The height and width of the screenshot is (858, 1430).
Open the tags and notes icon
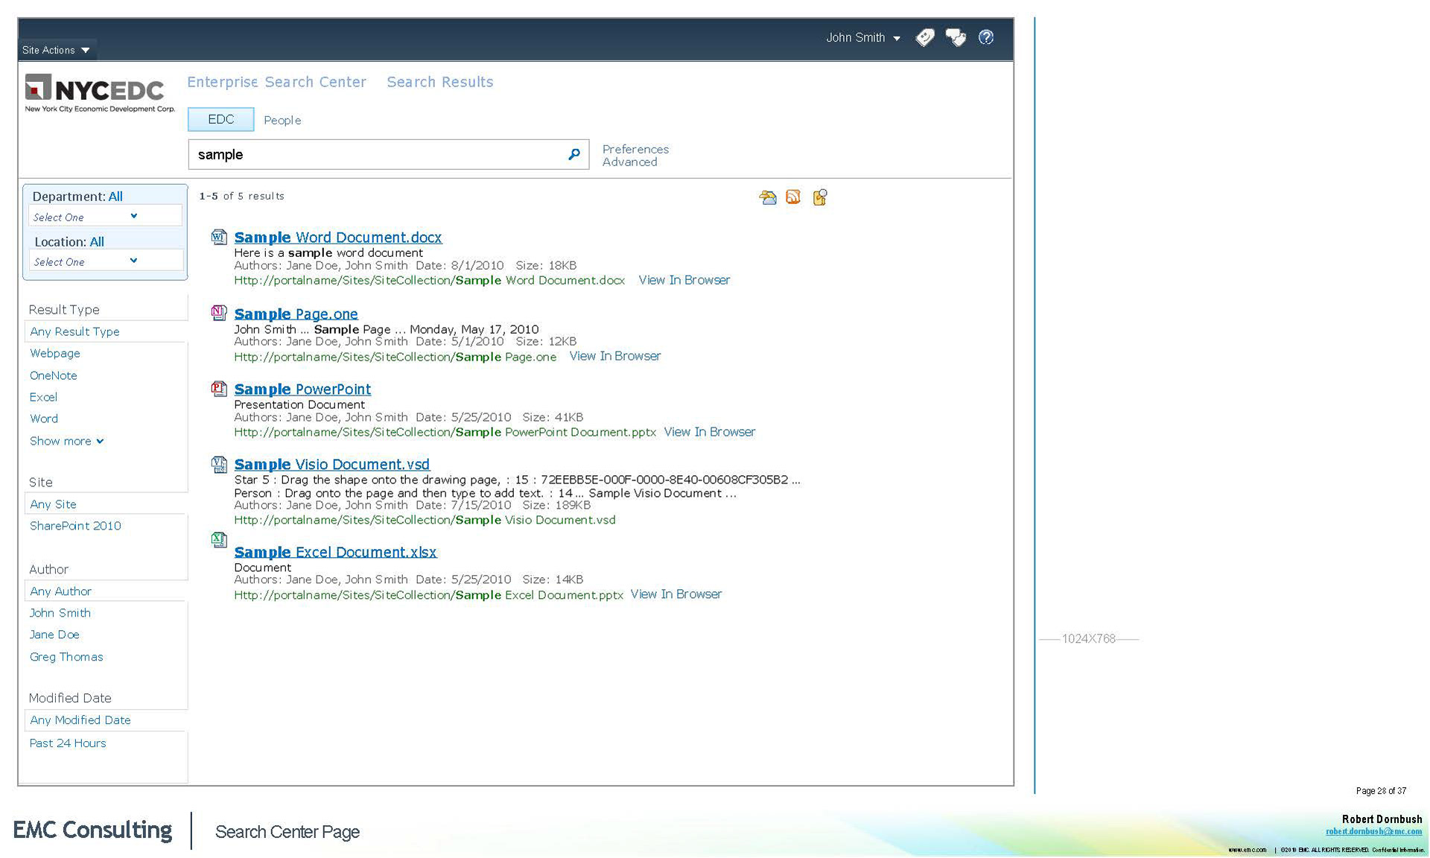tap(925, 37)
